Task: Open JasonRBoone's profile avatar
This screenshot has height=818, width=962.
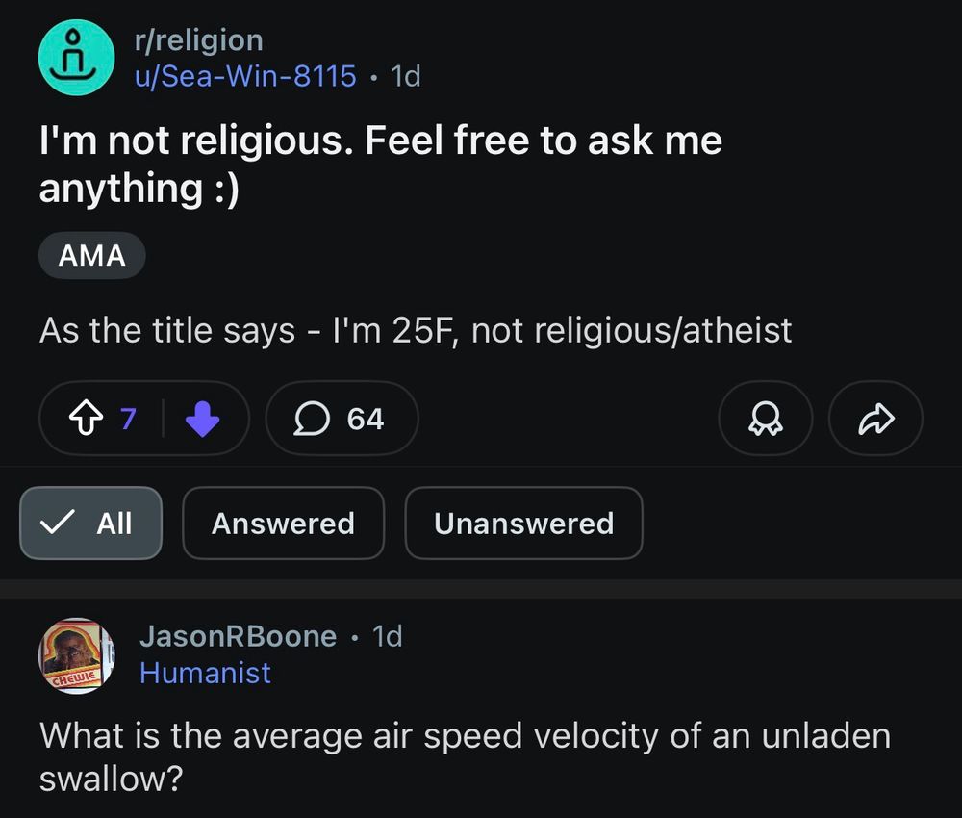Action: point(76,655)
